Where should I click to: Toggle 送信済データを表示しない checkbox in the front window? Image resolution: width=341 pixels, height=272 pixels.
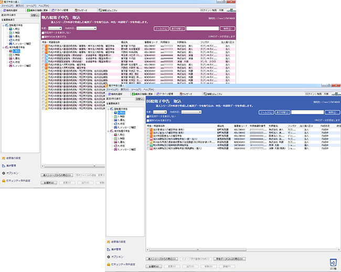click(148, 117)
